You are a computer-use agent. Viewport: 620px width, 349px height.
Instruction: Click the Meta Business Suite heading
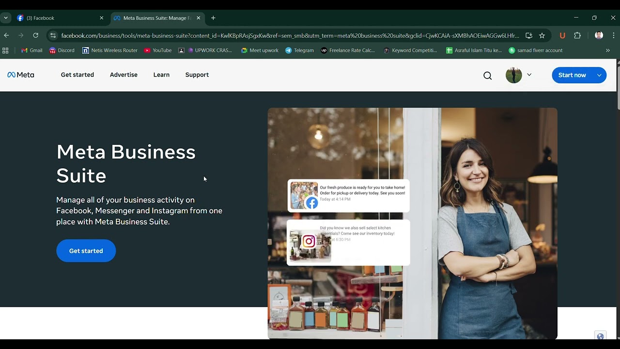click(x=126, y=164)
